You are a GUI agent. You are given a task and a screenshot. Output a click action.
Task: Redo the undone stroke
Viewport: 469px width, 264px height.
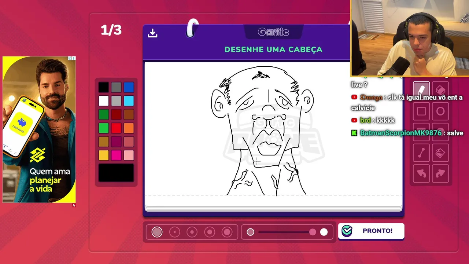[440, 174]
